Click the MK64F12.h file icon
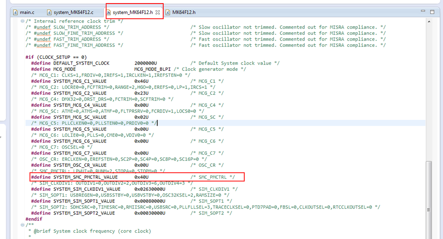The image size is (443, 239). [168, 12]
